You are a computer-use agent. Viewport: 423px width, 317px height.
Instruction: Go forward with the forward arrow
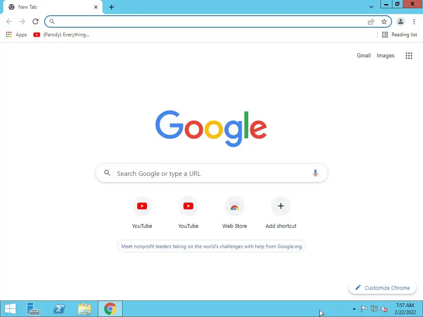tap(22, 21)
